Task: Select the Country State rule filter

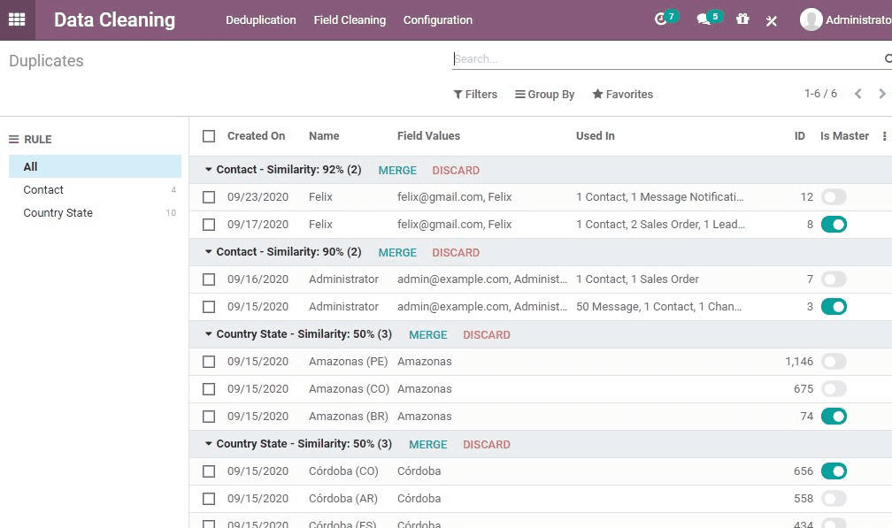Action: pos(95,212)
